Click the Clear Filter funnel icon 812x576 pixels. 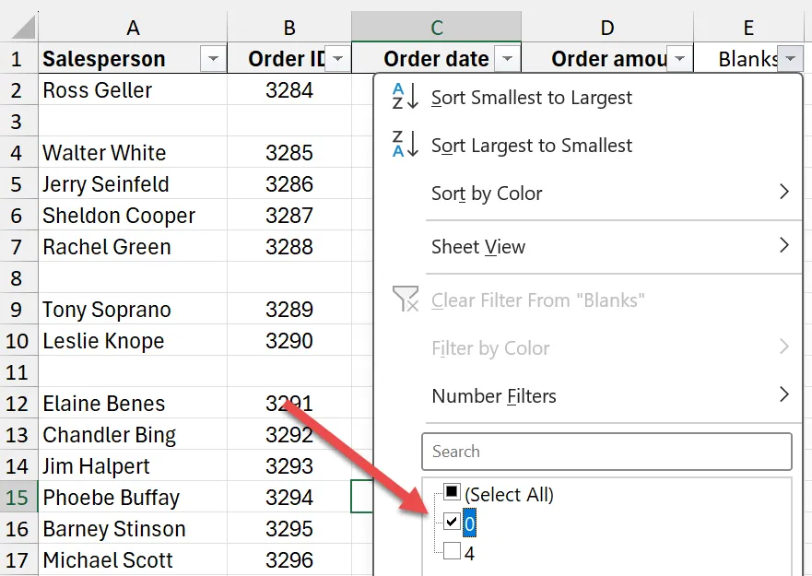pyautogui.click(x=405, y=300)
